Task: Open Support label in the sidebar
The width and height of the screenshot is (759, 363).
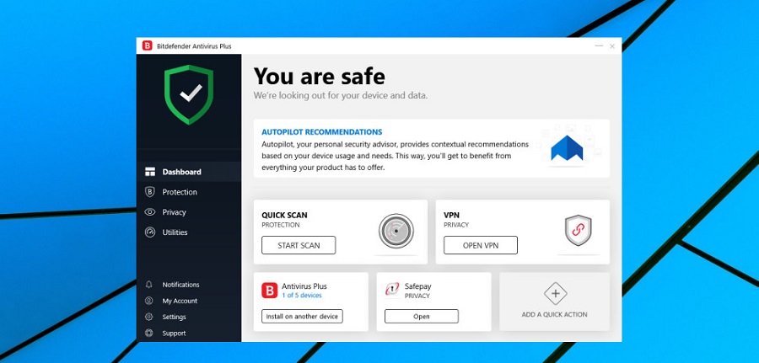Action: click(174, 333)
